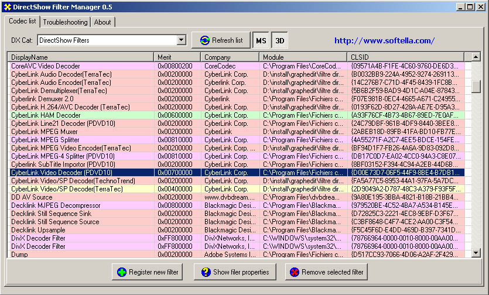Image resolution: width=489 pixels, height=295 pixels.
Task: Click the globe icon on Refresh list
Action: pos(204,40)
